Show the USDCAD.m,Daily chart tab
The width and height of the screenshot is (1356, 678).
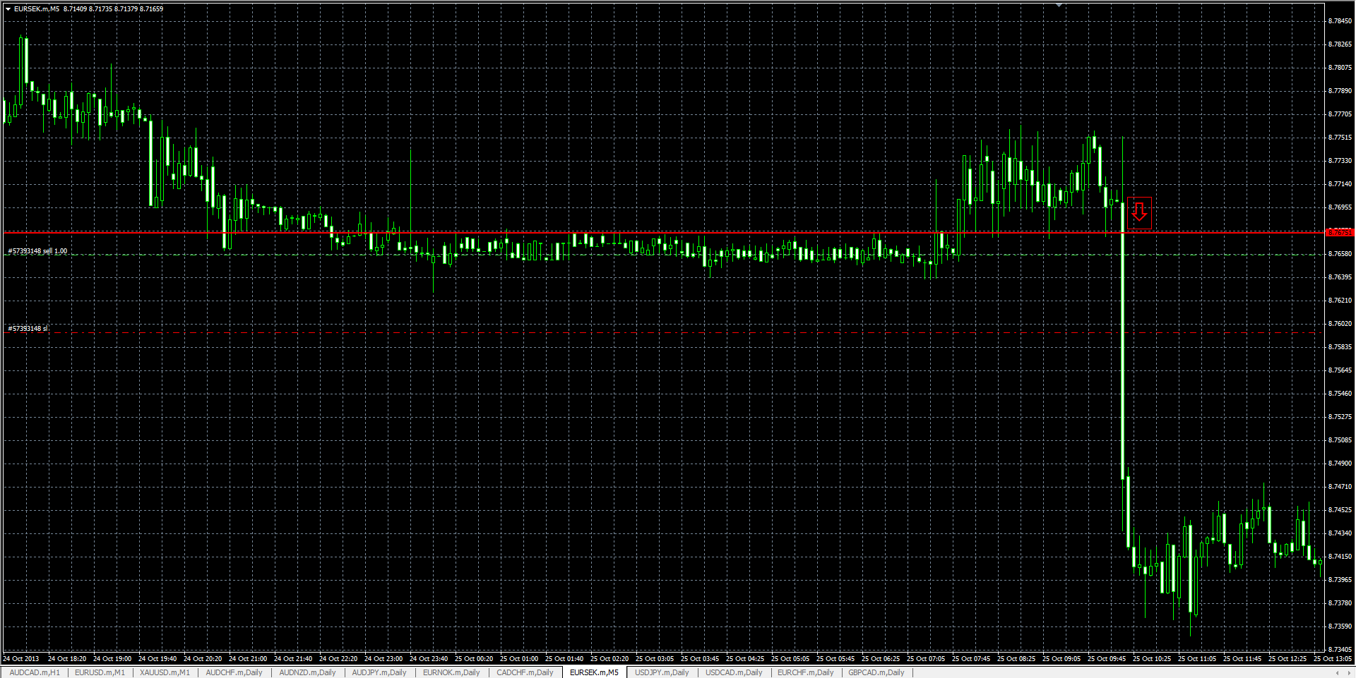pyautogui.click(x=734, y=672)
